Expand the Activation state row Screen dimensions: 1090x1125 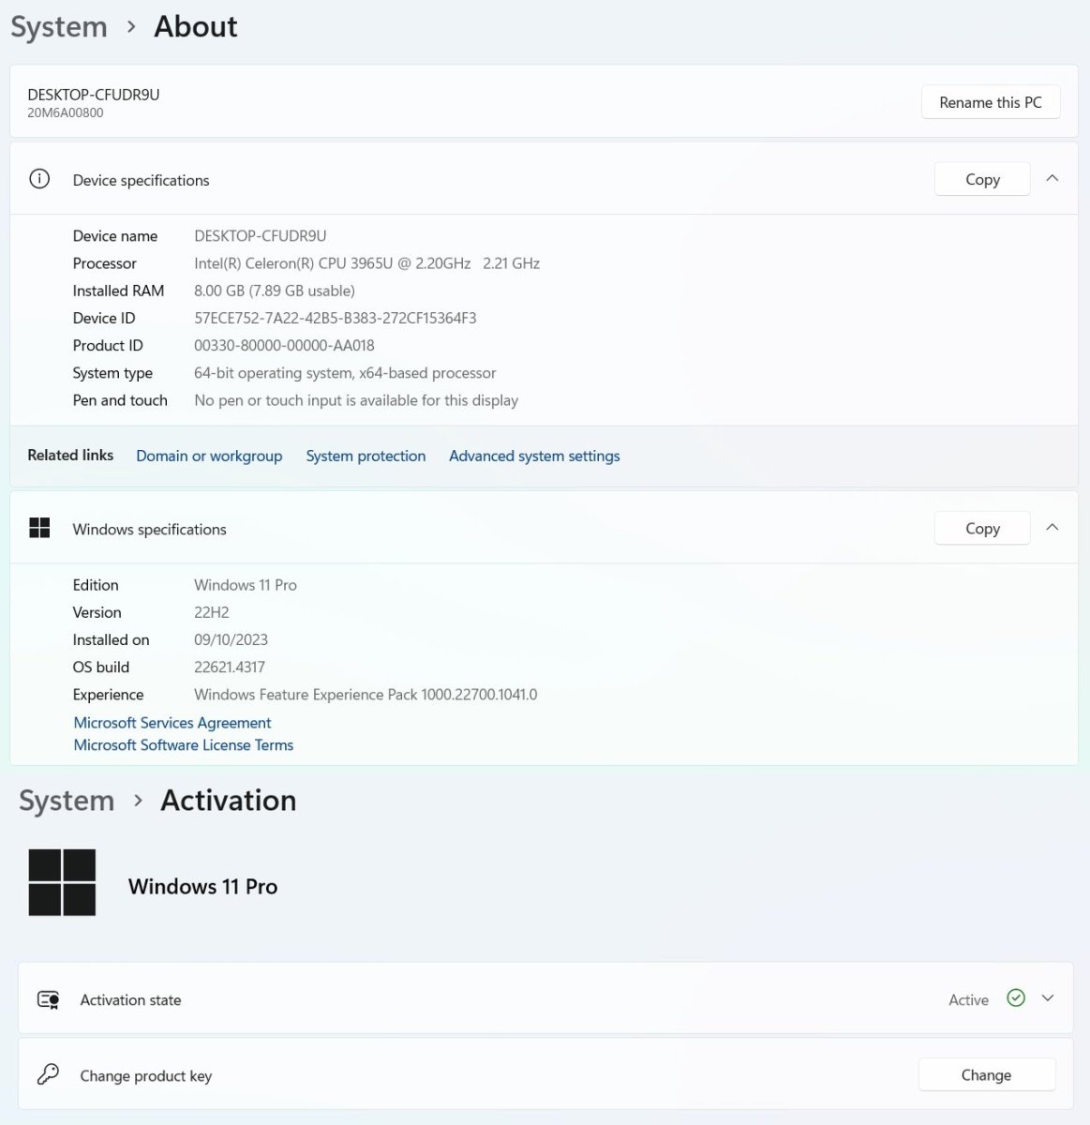(x=1048, y=998)
